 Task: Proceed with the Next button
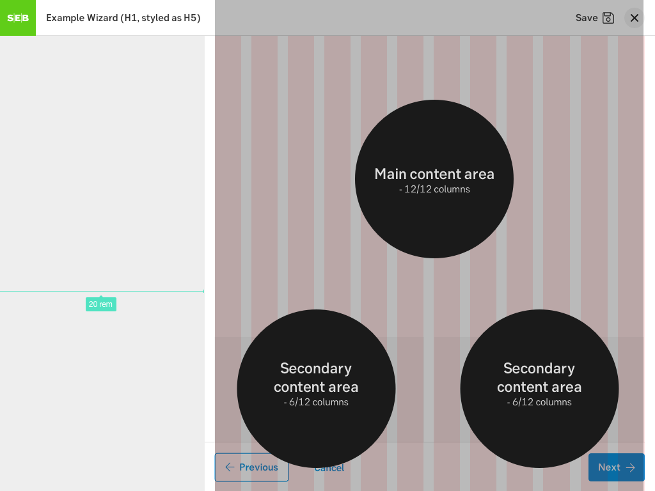point(616,467)
